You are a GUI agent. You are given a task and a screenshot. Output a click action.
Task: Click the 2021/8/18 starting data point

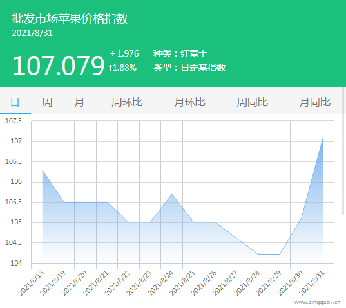click(x=42, y=170)
